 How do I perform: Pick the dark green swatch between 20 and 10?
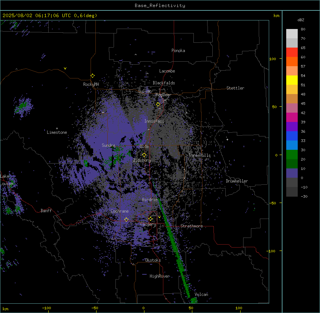tap(292, 164)
